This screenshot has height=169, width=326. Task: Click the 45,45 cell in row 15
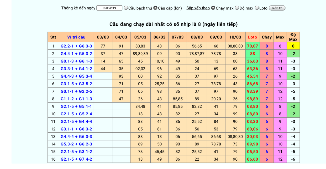(160, 152)
